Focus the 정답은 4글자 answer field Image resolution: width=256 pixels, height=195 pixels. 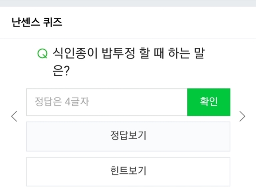click(107, 102)
